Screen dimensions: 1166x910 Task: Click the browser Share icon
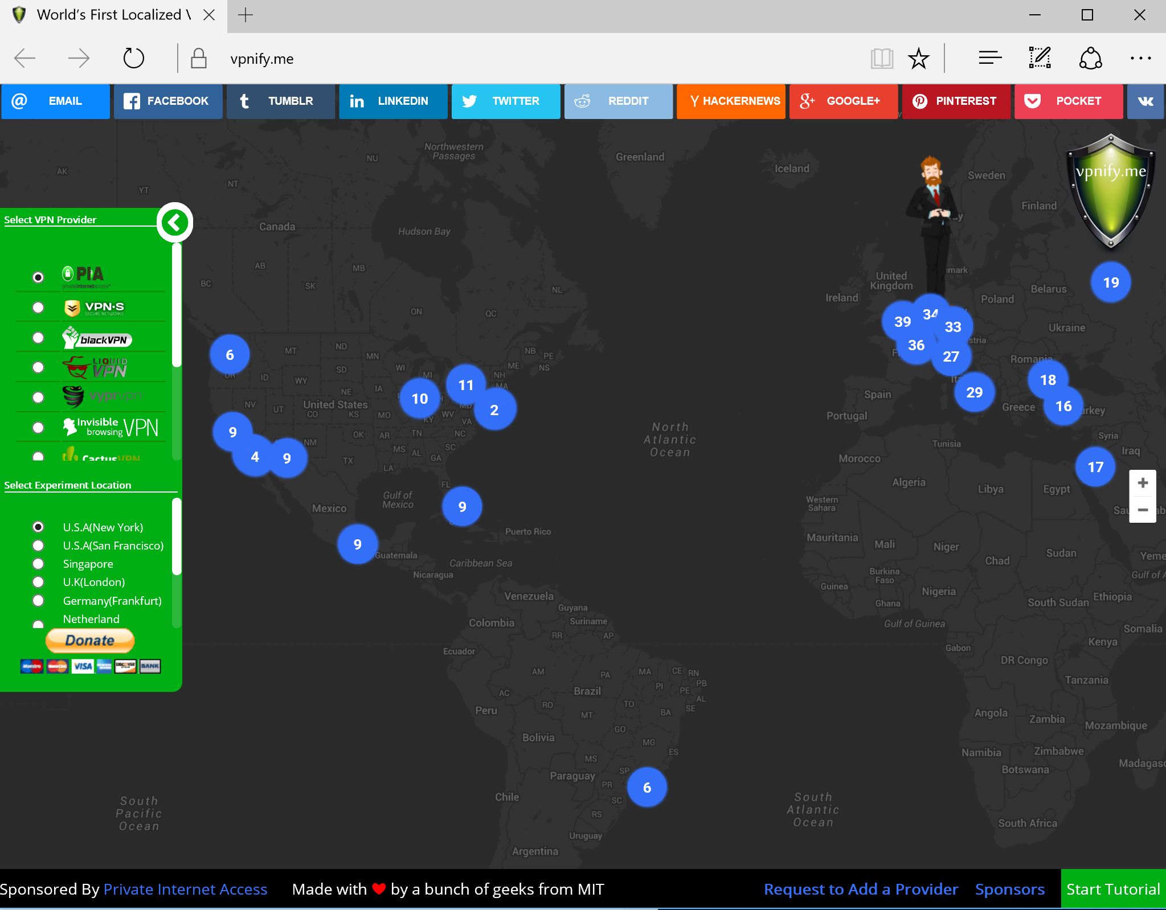[1090, 58]
